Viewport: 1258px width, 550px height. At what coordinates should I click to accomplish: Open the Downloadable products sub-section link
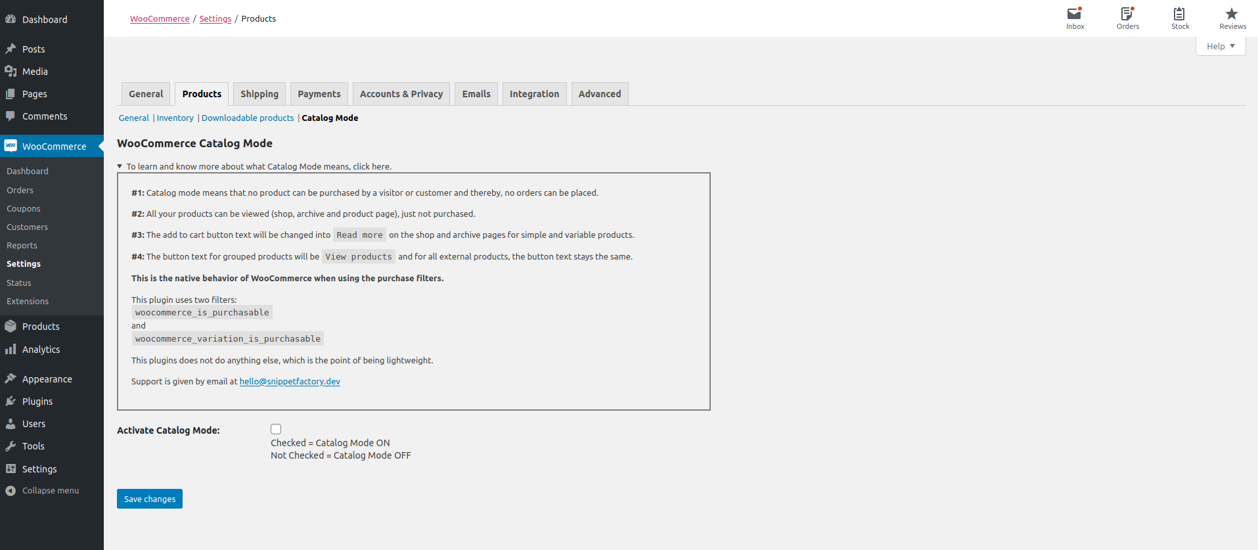(x=248, y=118)
